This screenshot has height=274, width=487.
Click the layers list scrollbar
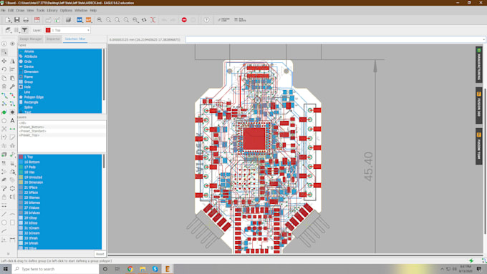click(x=104, y=162)
